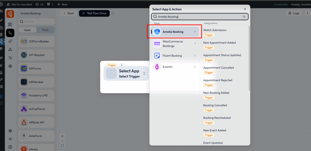Open the connections link icon in sidebar
This screenshot has width=311, height=151.
pos(10,41)
